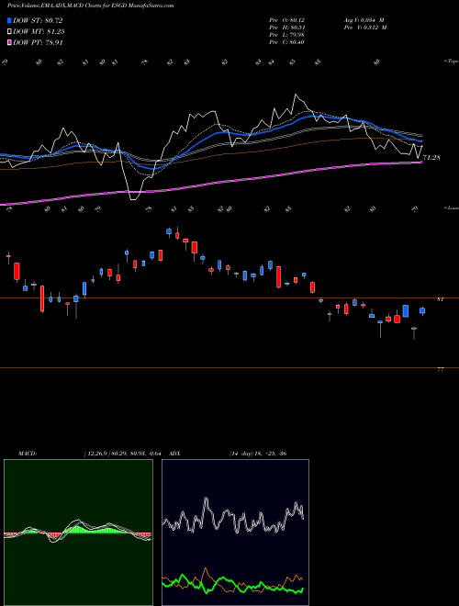This screenshot has height=606, width=459.
Task: Click the 'Pre C: 80.40' close value
Action: point(287,42)
